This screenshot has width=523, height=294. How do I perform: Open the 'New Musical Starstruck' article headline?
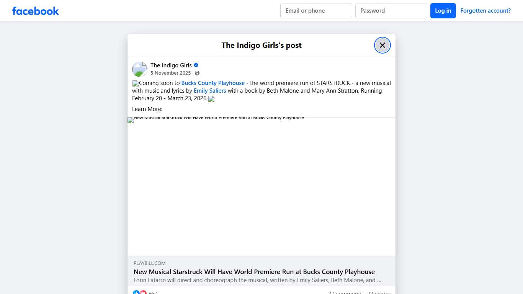[254, 272]
